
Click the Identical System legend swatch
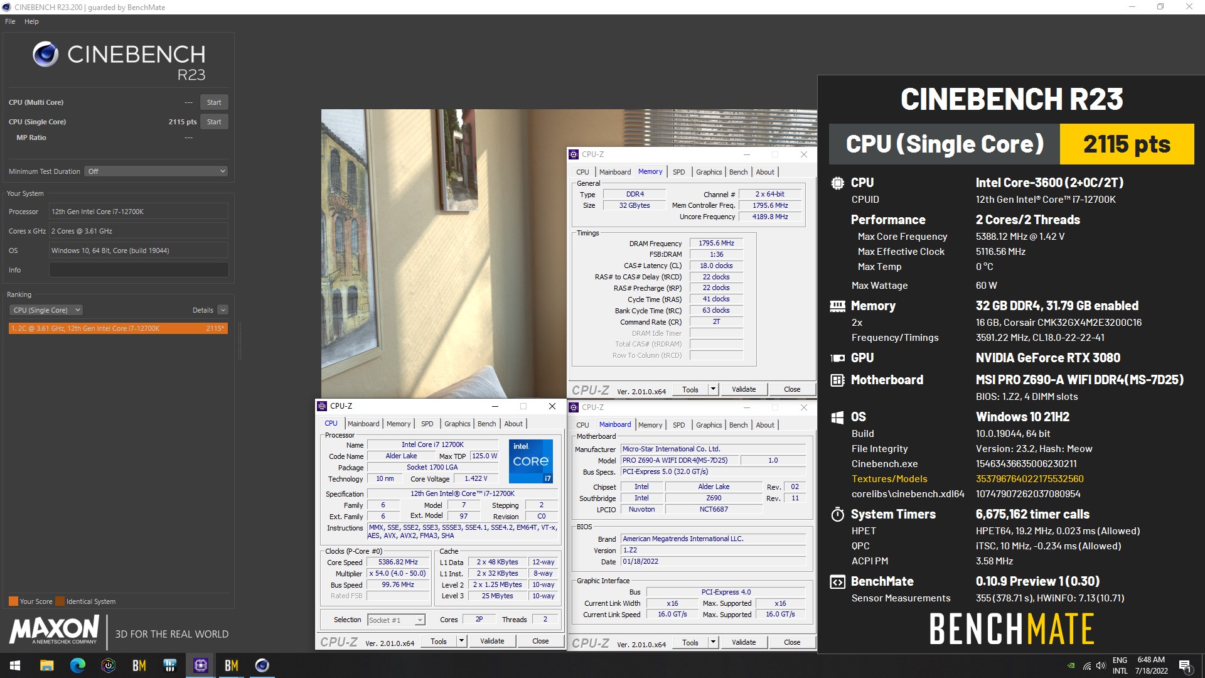click(x=60, y=601)
